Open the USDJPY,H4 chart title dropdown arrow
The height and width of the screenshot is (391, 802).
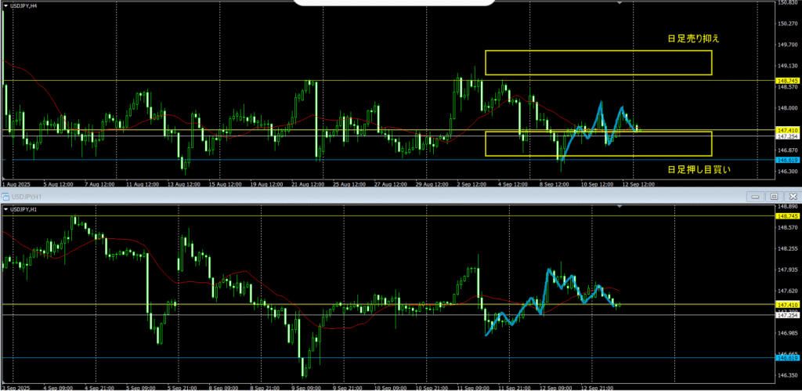(6, 5)
